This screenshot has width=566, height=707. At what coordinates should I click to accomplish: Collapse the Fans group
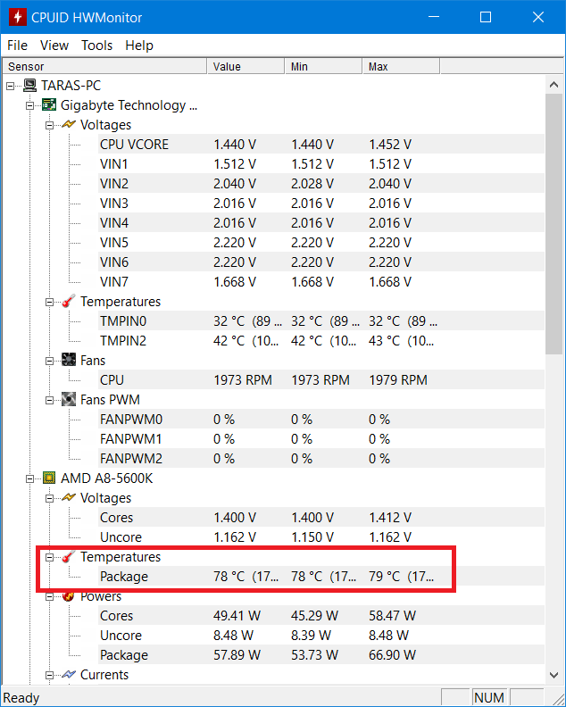click(x=50, y=361)
